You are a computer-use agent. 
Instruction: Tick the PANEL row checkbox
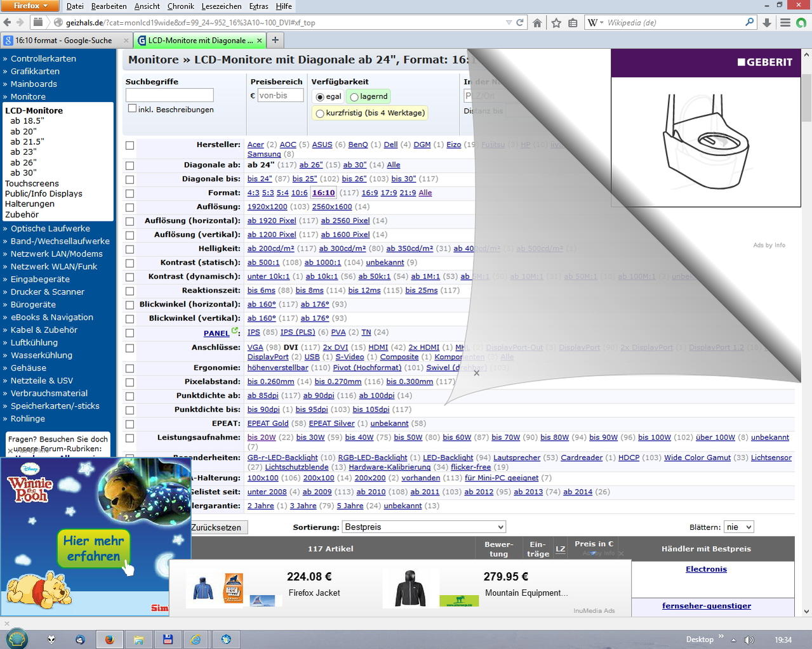(130, 333)
